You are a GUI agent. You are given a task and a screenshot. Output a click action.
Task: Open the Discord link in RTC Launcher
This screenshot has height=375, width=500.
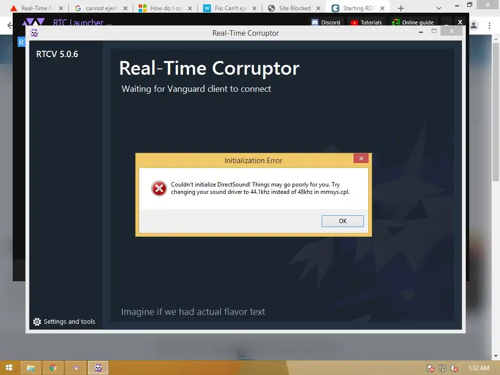click(326, 22)
